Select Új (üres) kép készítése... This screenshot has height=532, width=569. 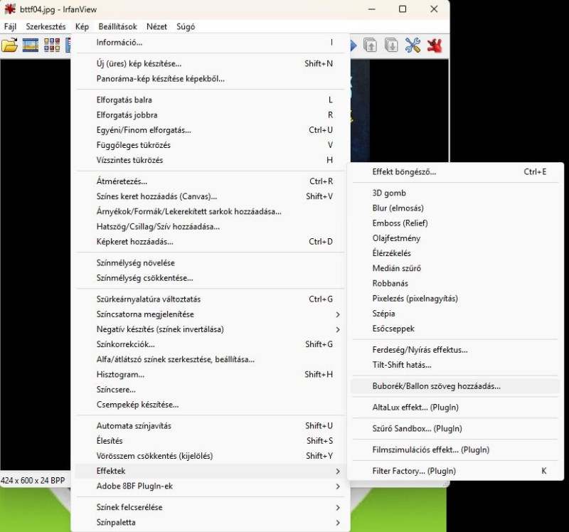211,63
